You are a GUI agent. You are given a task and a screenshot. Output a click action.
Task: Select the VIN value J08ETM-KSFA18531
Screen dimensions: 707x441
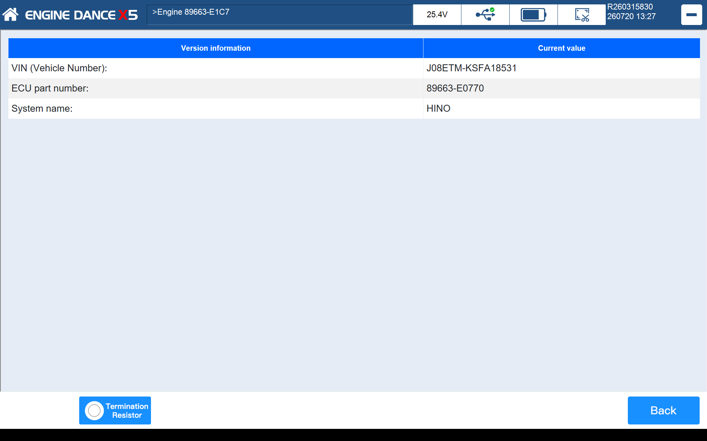[471, 68]
